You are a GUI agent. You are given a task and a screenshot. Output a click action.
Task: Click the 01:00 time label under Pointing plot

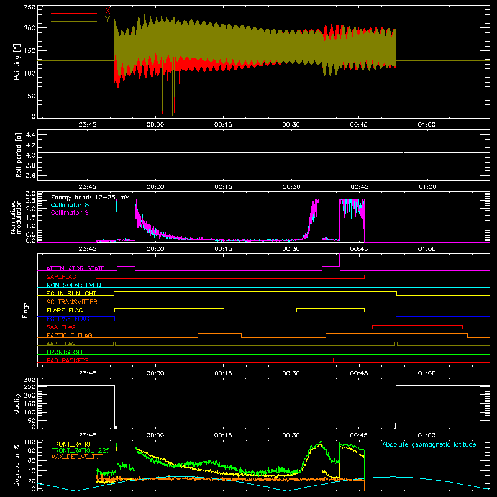pos(427,125)
